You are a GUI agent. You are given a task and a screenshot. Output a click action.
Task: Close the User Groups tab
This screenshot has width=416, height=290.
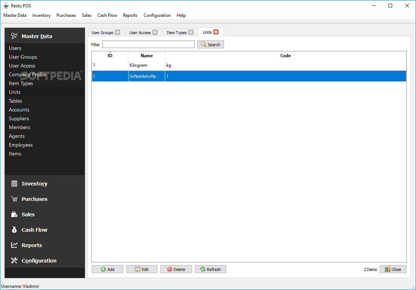pyautogui.click(x=117, y=32)
